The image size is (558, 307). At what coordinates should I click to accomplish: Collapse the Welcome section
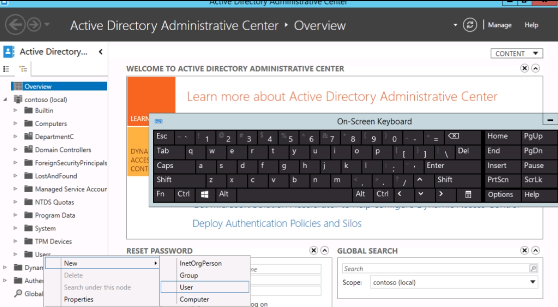pos(535,68)
